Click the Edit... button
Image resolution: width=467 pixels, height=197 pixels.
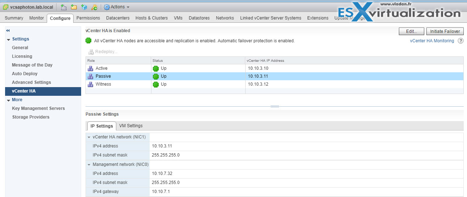[412, 31]
